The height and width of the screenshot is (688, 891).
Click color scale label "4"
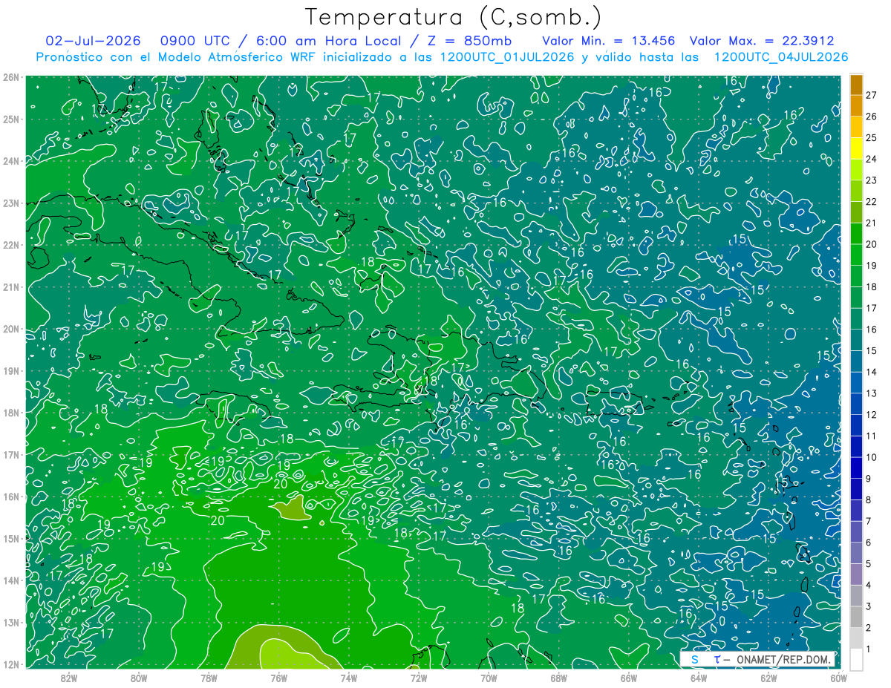coord(869,585)
